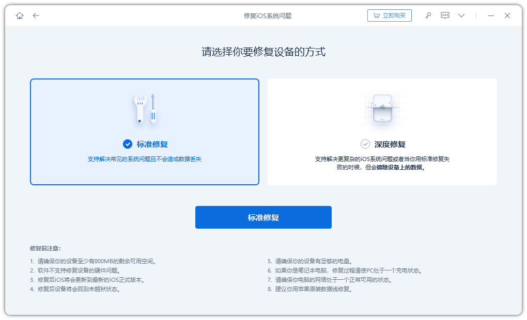Go back using the back arrow icon
The height and width of the screenshot is (320, 527).
[36, 15]
